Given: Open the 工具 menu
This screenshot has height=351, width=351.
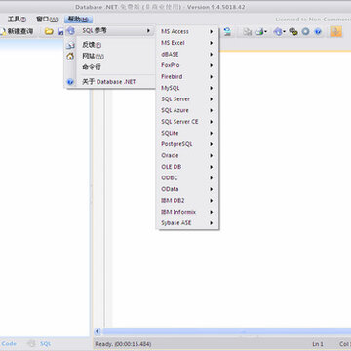Looking at the screenshot, I should click(17, 19).
